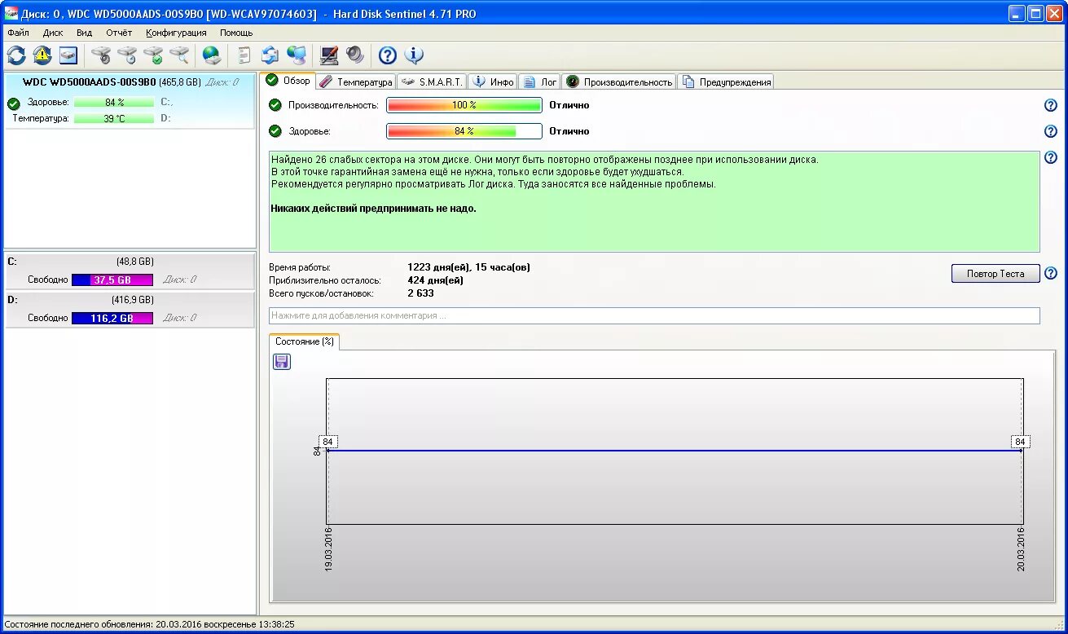Select the D: partition (416,9 GB) entry
The width and height of the screenshot is (1068, 634).
tap(130, 309)
